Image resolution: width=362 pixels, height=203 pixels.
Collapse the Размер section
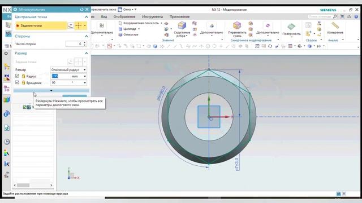click(87, 53)
